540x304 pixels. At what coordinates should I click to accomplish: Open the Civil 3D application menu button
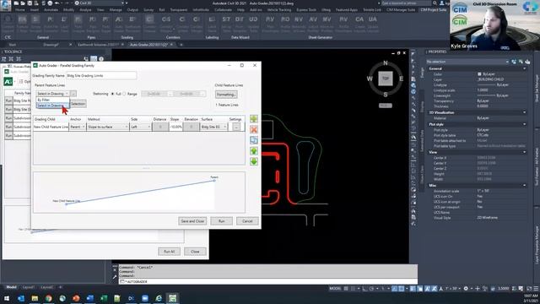pyautogui.click(x=5, y=5)
